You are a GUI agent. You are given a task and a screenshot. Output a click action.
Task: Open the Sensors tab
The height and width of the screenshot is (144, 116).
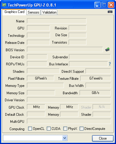[33, 12]
